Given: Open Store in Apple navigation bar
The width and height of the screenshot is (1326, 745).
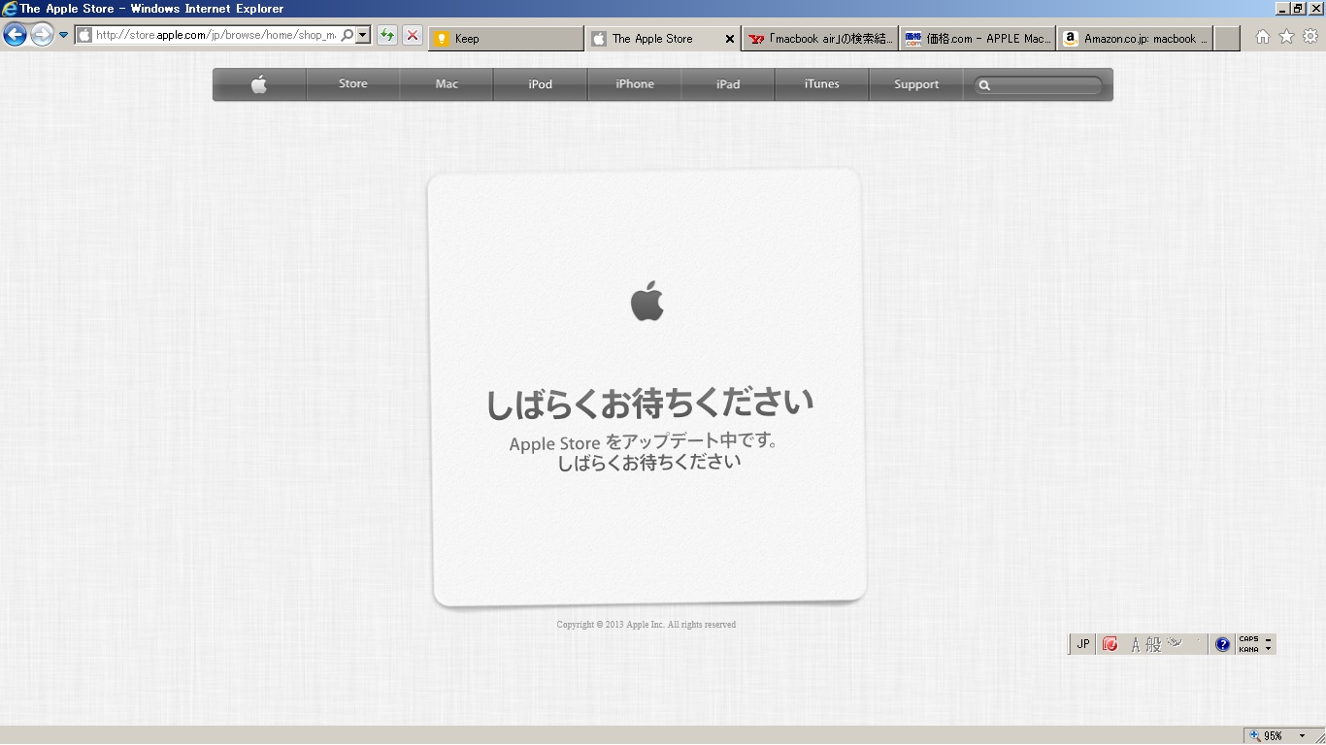Looking at the screenshot, I should tap(353, 84).
